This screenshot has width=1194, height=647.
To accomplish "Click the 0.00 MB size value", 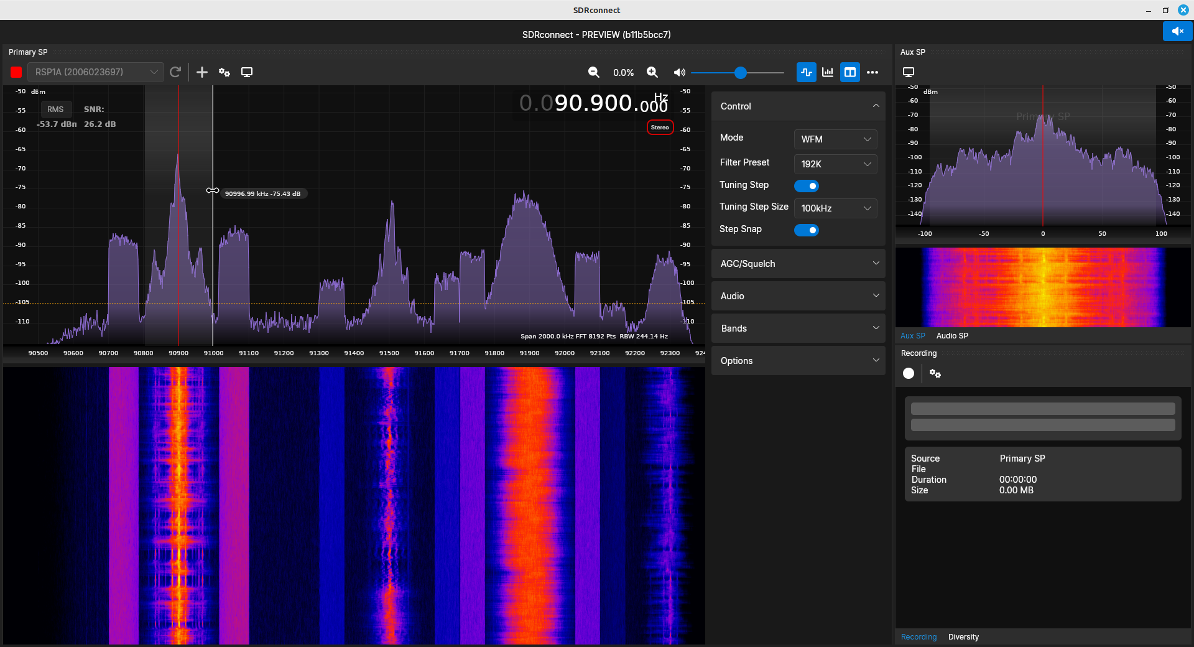I will [x=1016, y=490].
